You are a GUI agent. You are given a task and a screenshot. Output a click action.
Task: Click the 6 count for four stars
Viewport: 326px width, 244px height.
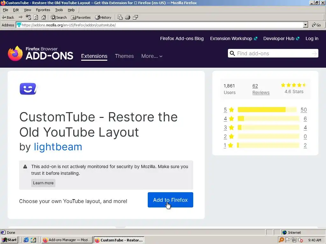pos(305,119)
